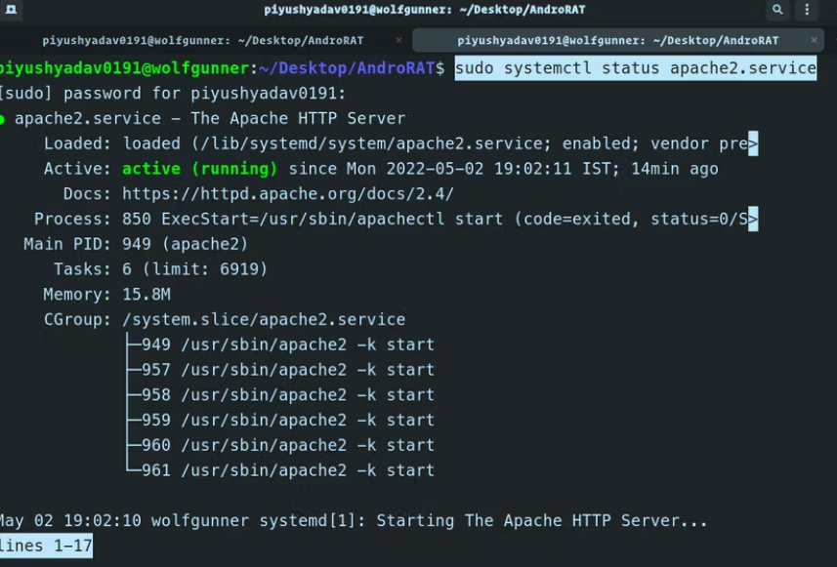This screenshot has width=837, height=567.
Task: Open the three-dot terminal menu
Action: [x=807, y=10]
